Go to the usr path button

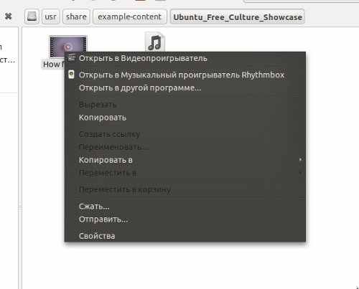[50, 16]
